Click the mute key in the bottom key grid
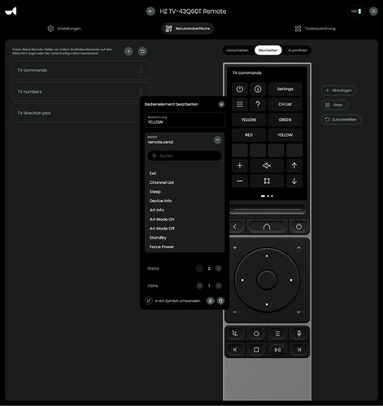This screenshot has height=406, width=383. click(235, 334)
